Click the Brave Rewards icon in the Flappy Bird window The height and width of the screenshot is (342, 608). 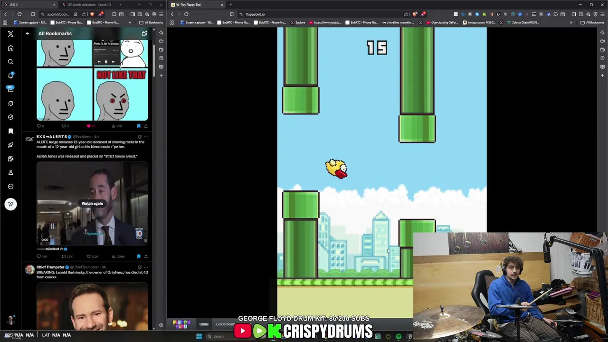[423, 14]
